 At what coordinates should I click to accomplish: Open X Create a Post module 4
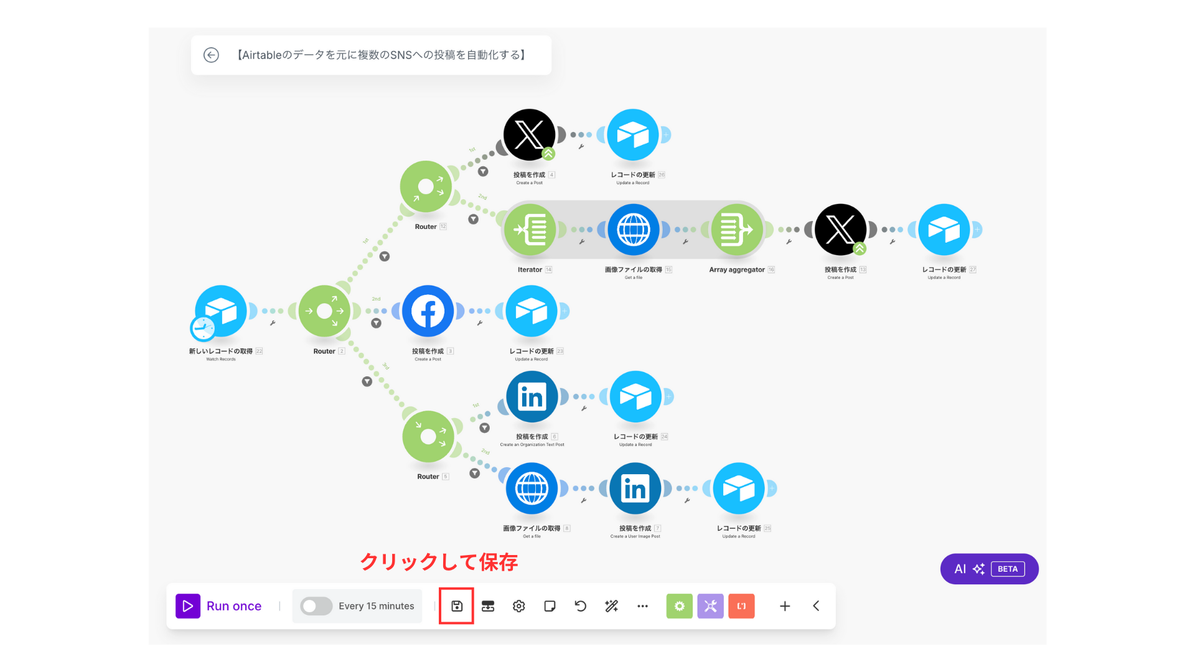[530, 134]
